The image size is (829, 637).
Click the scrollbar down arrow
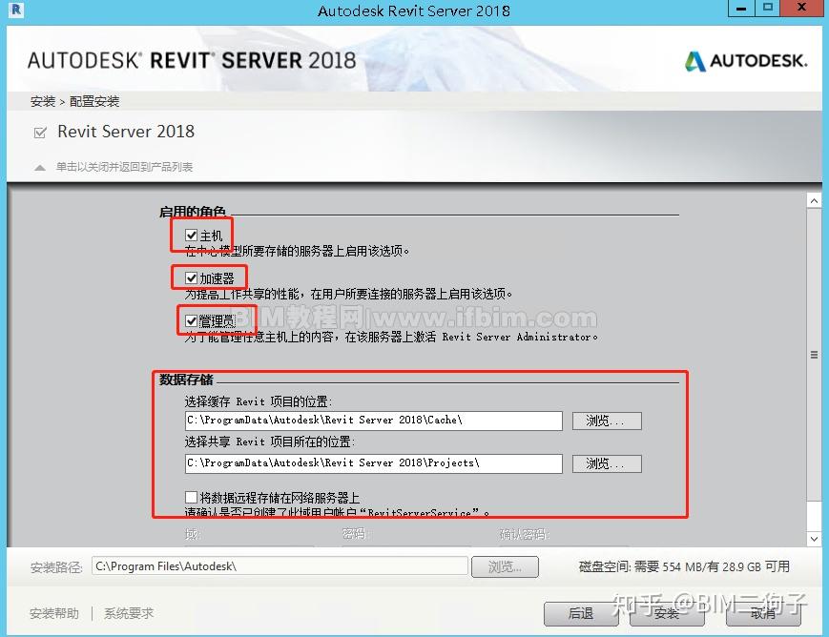coord(813,537)
